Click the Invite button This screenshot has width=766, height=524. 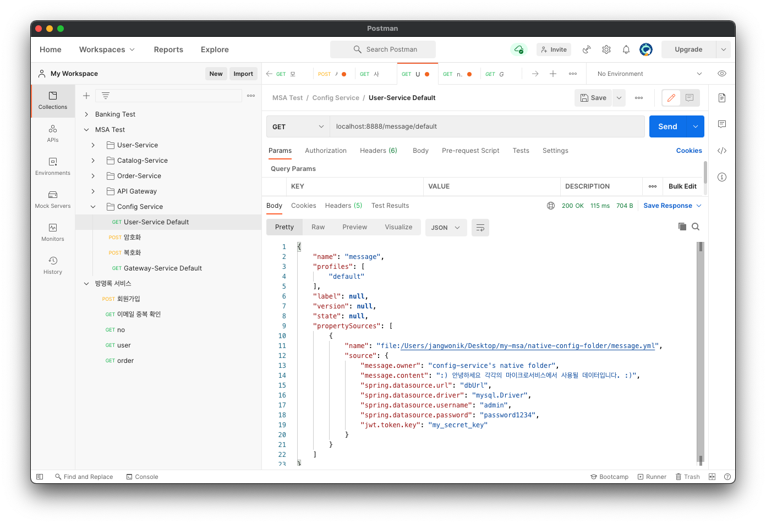pyautogui.click(x=554, y=49)
